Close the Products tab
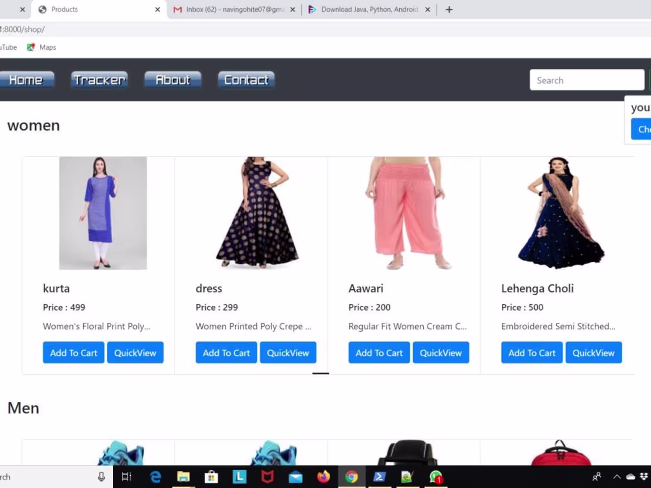The image size is (651, 488). pos(158,10)
